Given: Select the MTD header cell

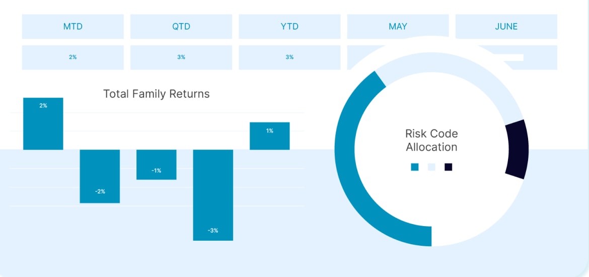Looking at the screenshot, I should (73, 26).
